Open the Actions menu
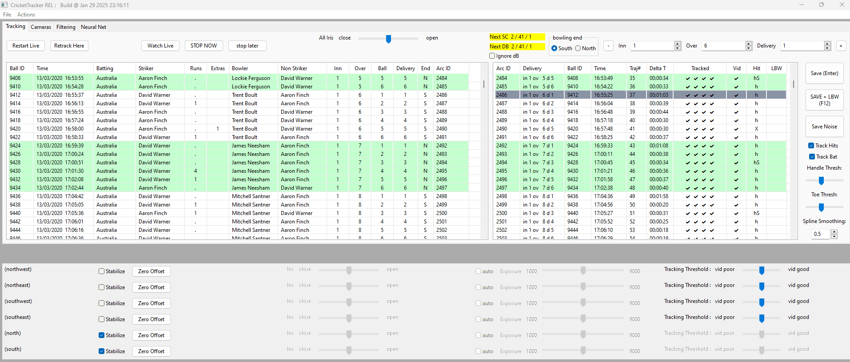850x362 pixels. [x=26, y=15]
